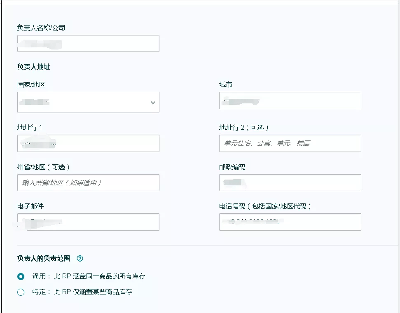The image size is (400, 313).
Task: Click the 负责人的负责范围 heading text
Action: point(44,258)
